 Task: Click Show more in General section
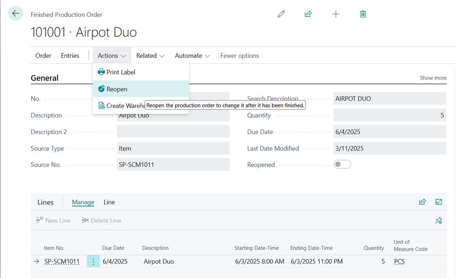[433, 77]
